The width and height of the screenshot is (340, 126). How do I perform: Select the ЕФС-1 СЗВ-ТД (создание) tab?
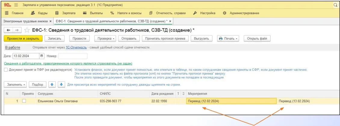pos(111,21)
